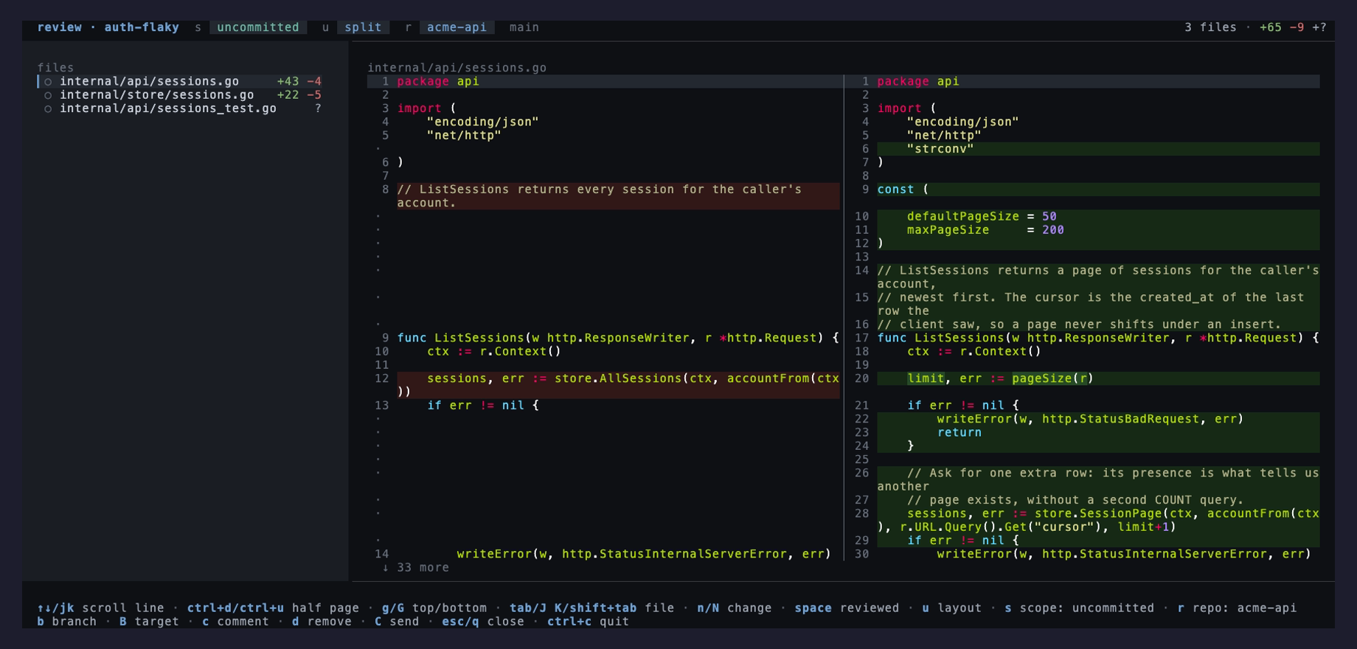
Task: Select the main branch label
Action: click(x=524, y=27)
